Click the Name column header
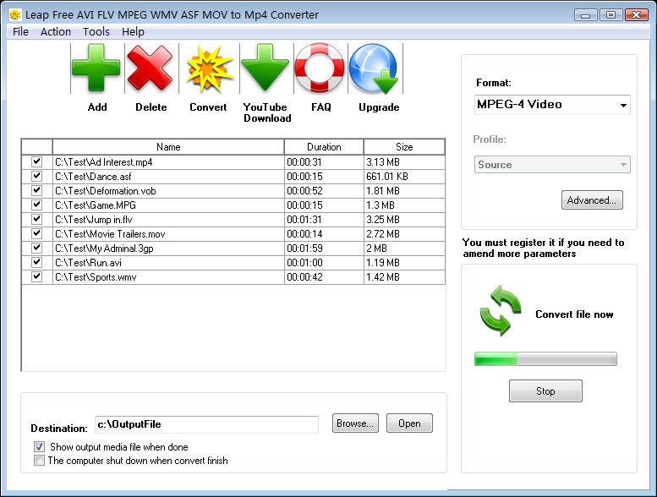 pos(168,147)
